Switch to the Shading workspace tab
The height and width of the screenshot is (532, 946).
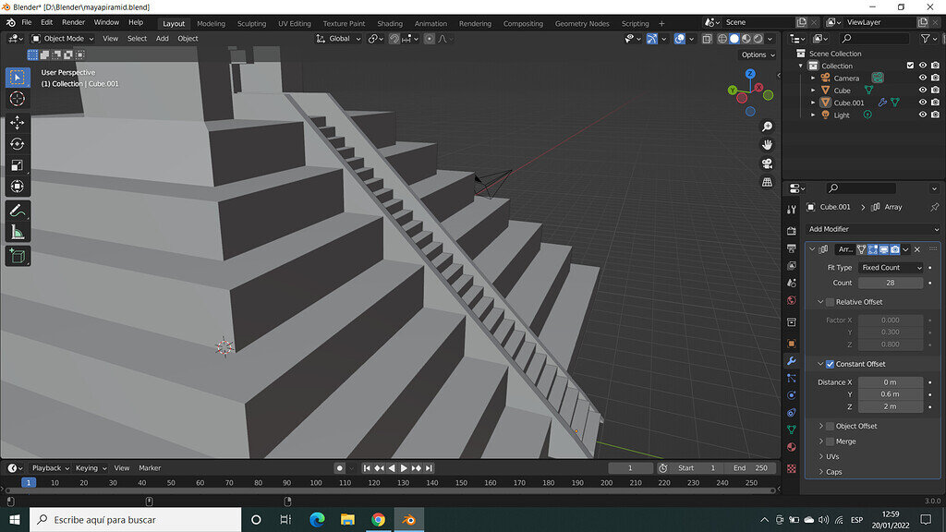390,23
